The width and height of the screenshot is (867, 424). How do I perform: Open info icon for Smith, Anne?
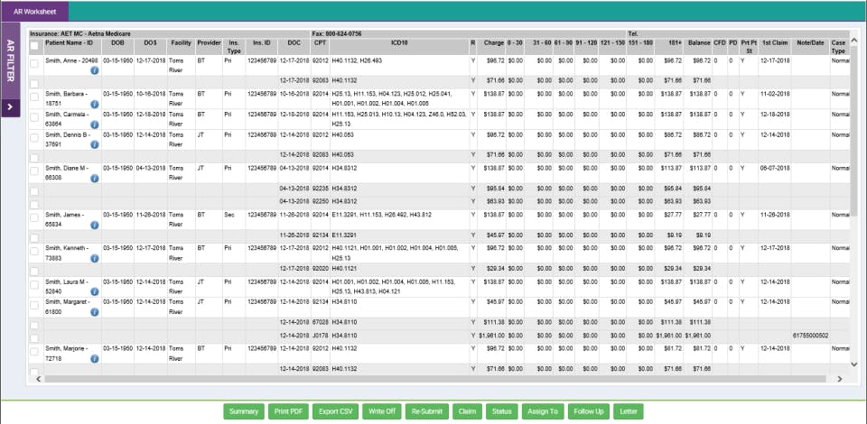tap(94, 70)
